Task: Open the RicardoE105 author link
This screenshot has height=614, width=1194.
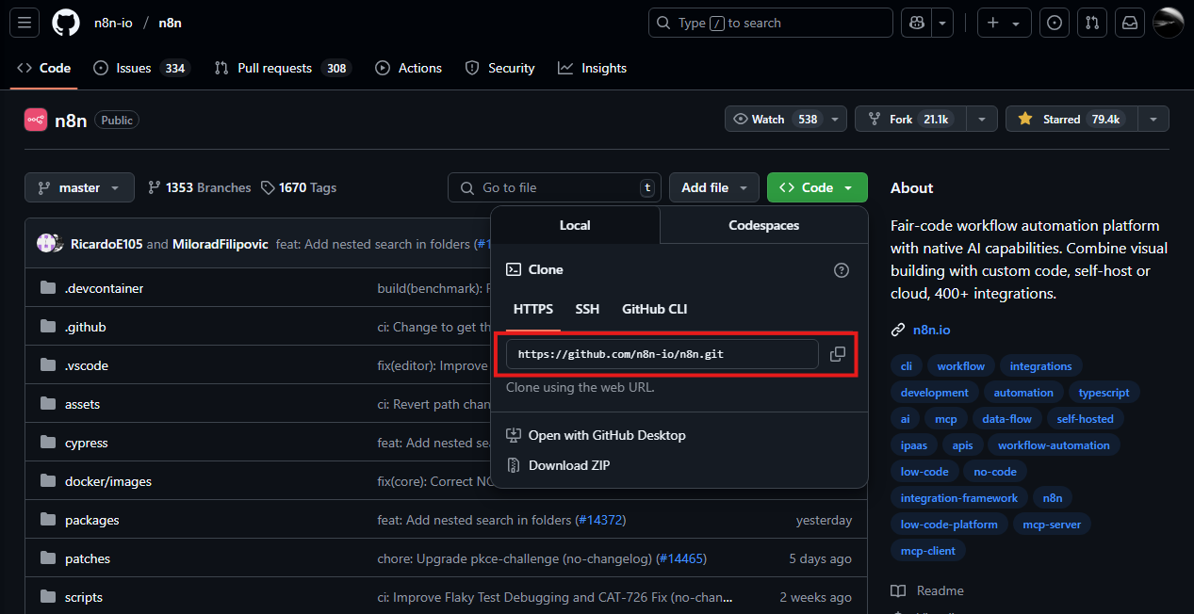Action: (x=106, y=244)
